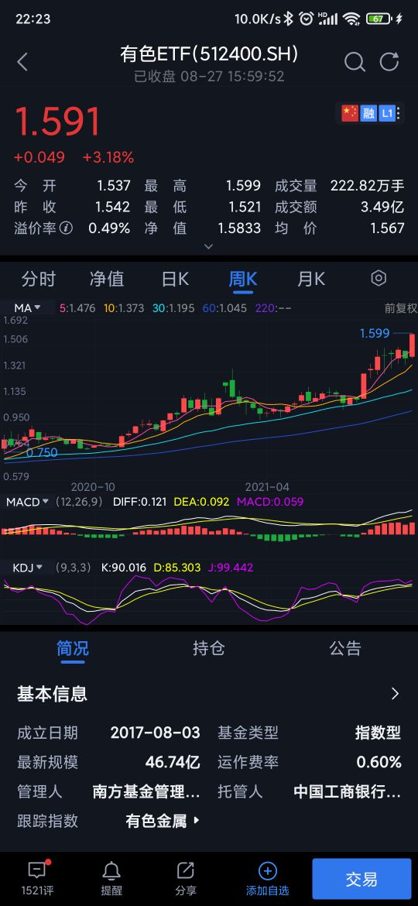Open the three-dot more options icon
The width and height of the screenshot is (418, 906).
click(399, 113)
